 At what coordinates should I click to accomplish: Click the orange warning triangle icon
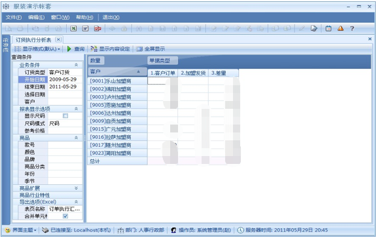(x=340, y=28)
